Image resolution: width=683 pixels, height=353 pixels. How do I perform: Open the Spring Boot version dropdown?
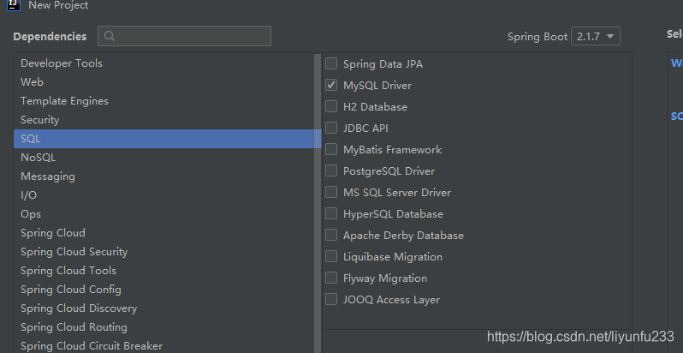[596, 37]
